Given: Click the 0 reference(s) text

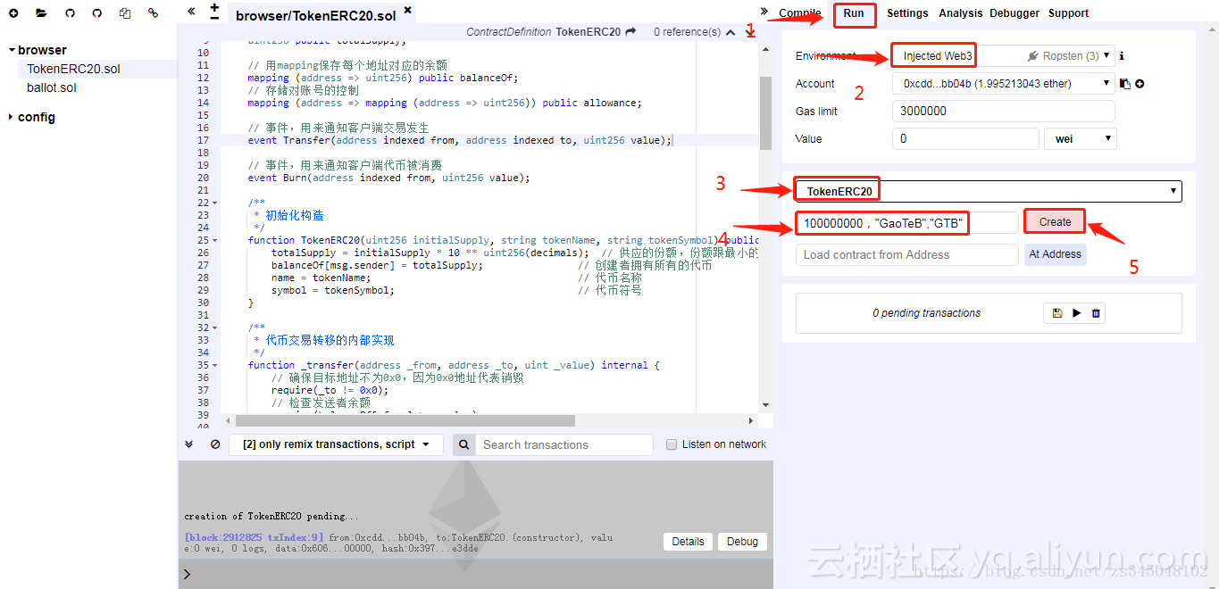Looking at the screenshot, I should click(x=687, y=32).
